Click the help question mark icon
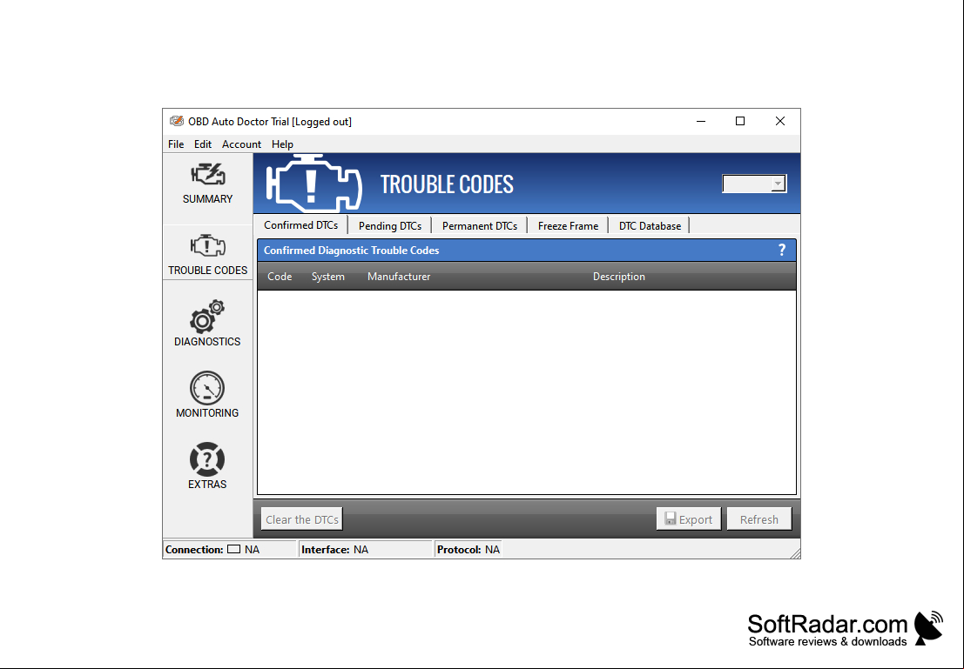This screenshot has width=964, height=669. point(781,250)
